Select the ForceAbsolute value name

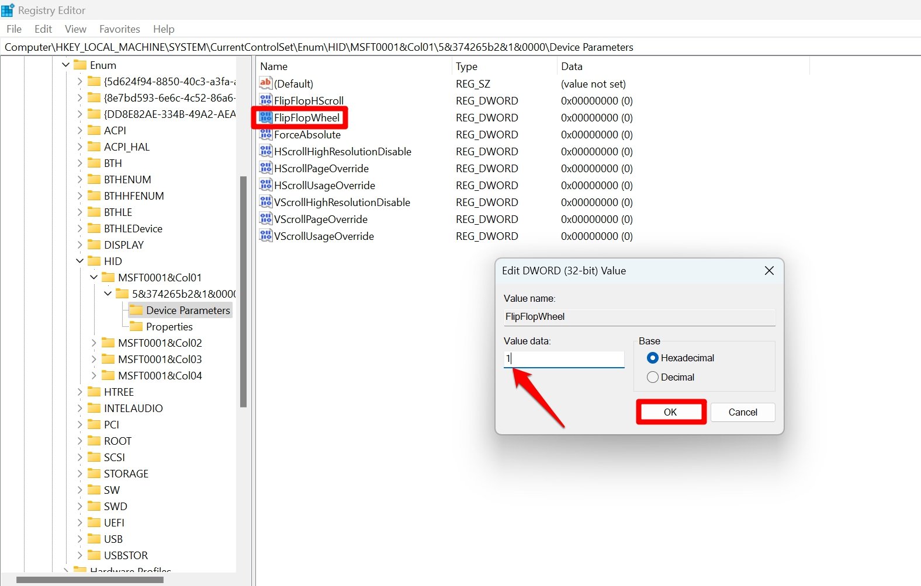[307, 134]
